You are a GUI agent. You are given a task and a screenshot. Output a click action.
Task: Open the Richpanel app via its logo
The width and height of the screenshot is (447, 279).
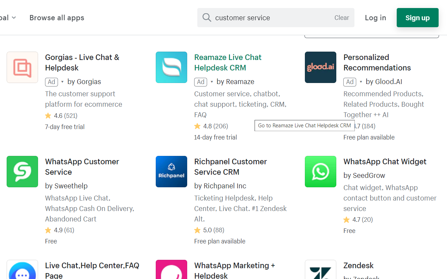point(171,172)
